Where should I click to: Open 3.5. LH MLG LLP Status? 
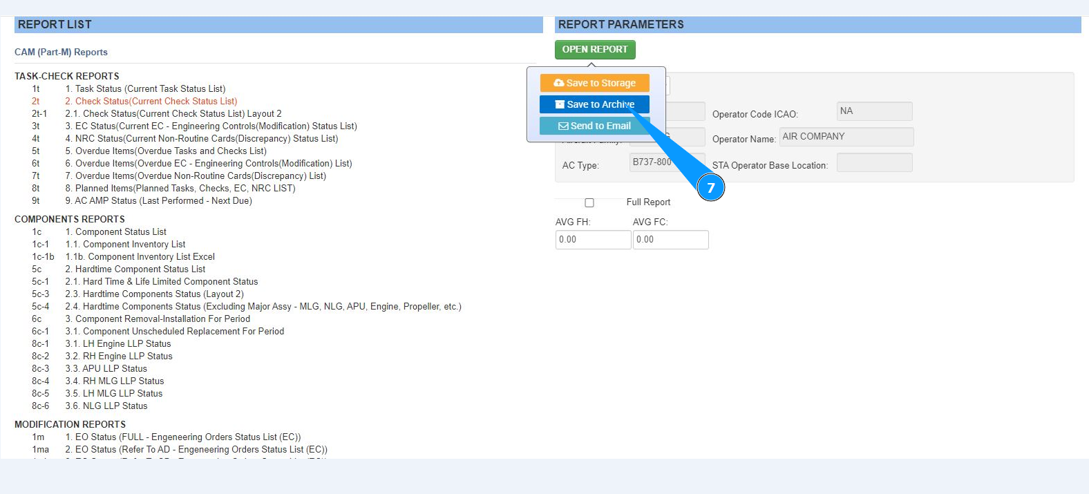coord(114,393)
